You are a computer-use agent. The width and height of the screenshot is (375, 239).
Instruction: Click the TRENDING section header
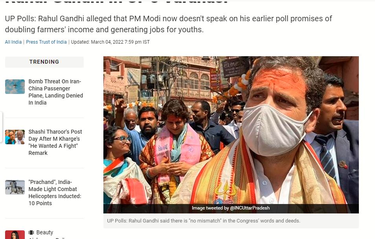[44, 62]
